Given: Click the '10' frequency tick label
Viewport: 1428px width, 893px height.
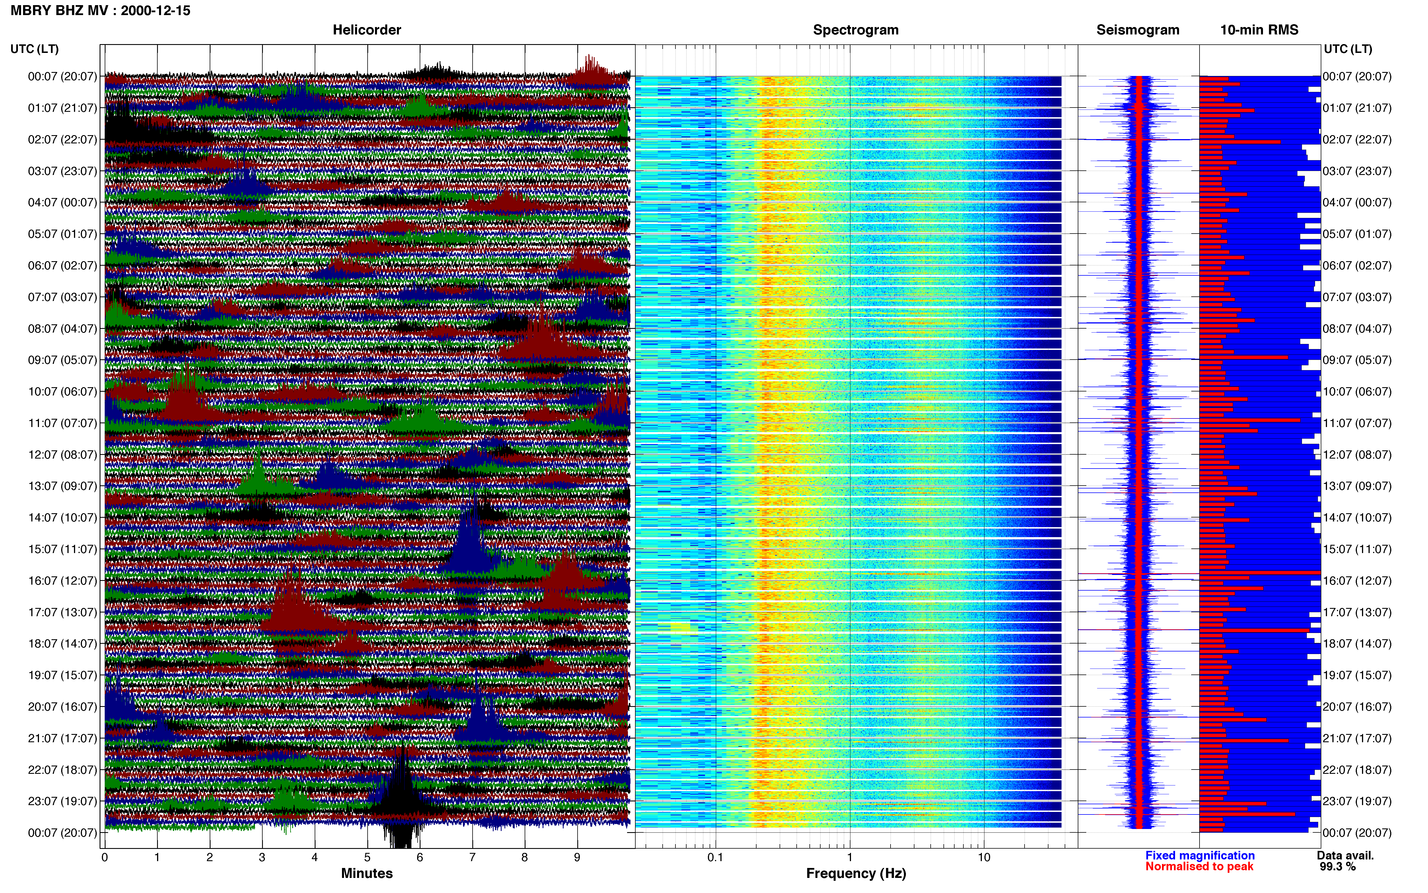Looking at the screenshot, I should [984, 857].
